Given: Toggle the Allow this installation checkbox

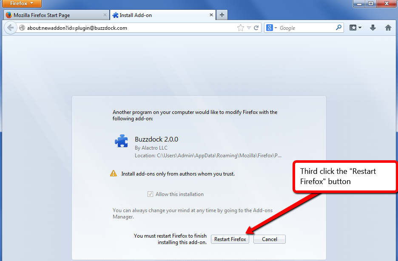Looking at the screenshot, I should (x=150, y=194).
